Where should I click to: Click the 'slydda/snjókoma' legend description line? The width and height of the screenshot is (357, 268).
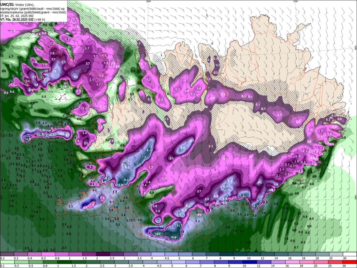pos(33,12)
